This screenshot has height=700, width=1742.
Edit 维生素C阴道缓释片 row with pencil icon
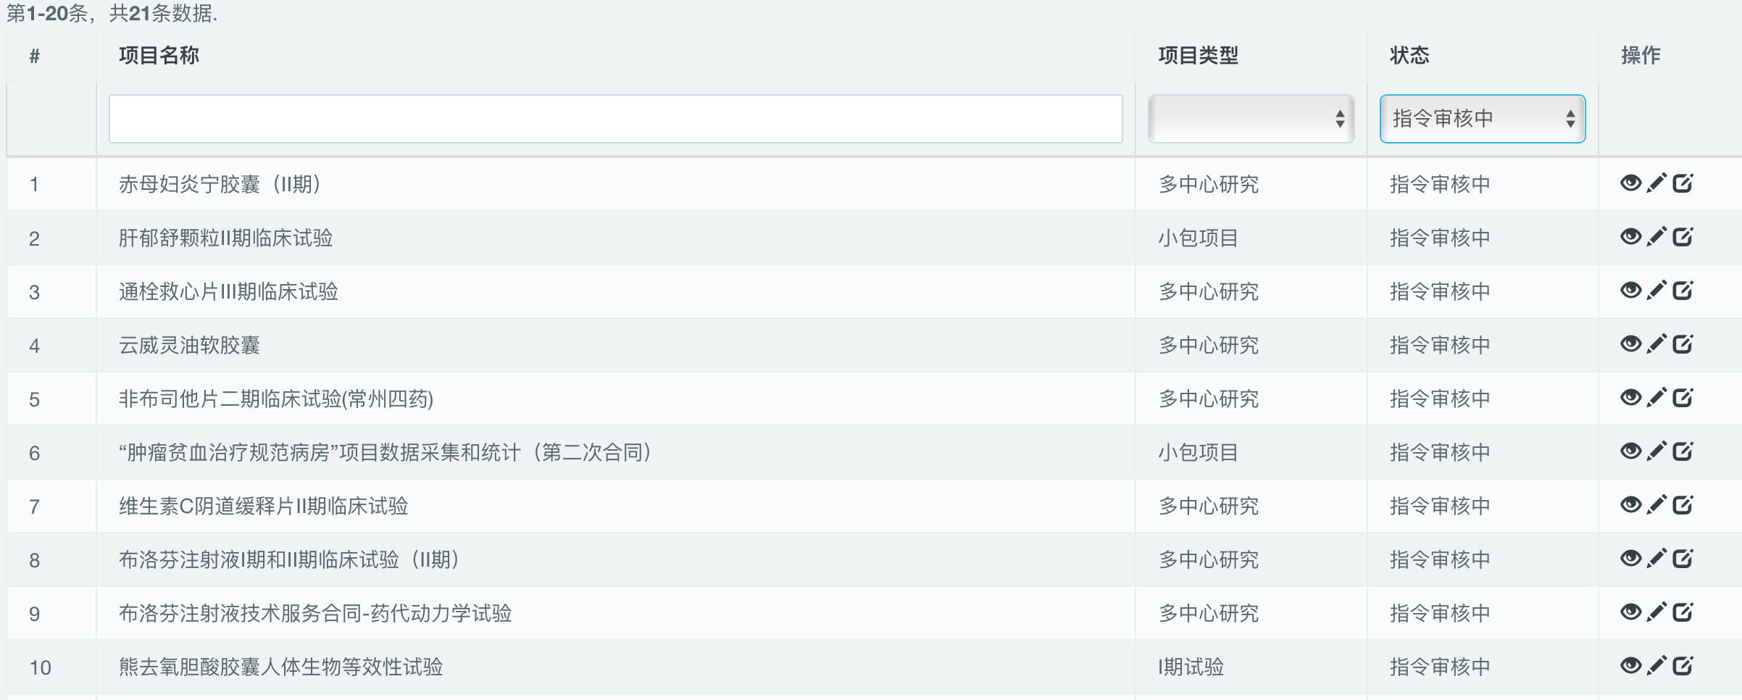1656,505
